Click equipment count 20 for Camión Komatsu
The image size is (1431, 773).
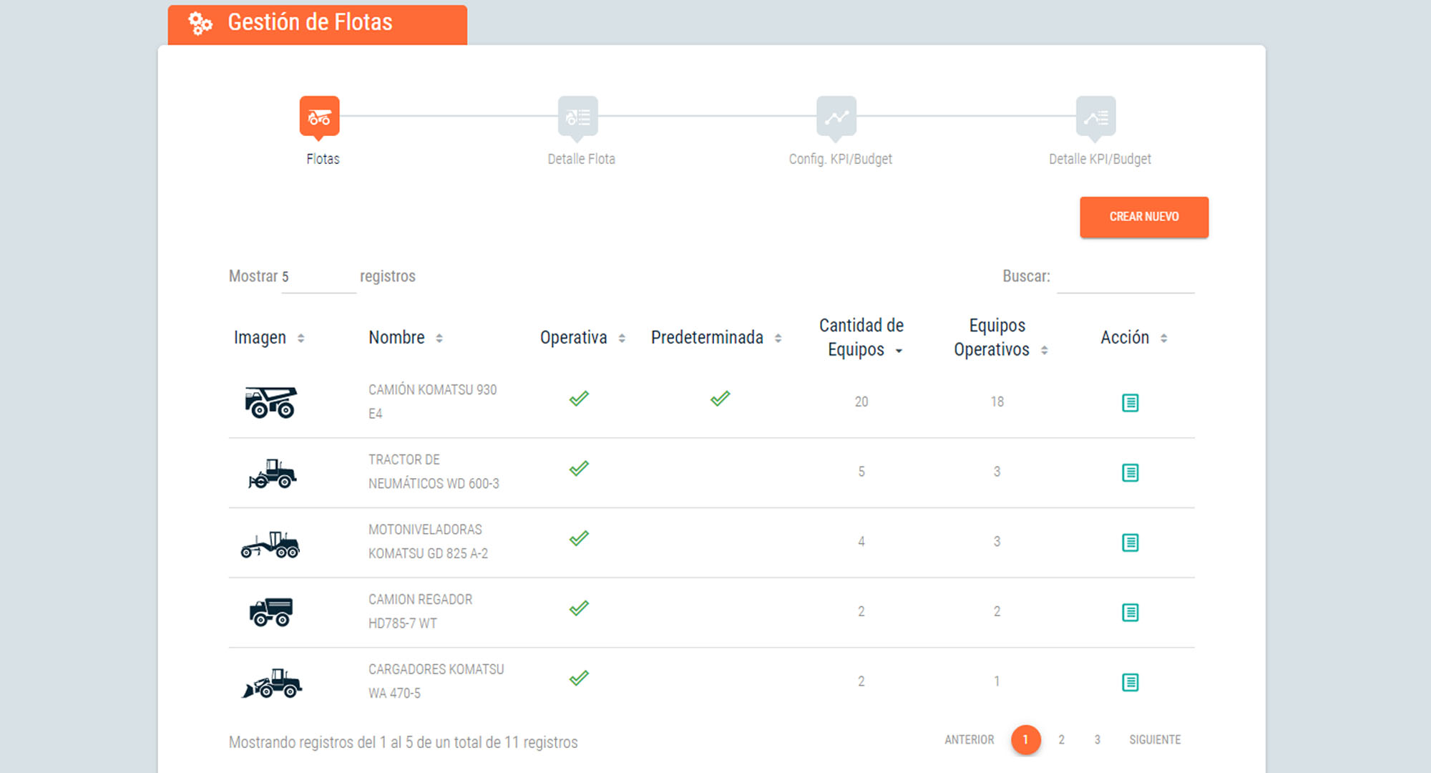(x=861, y=402)
